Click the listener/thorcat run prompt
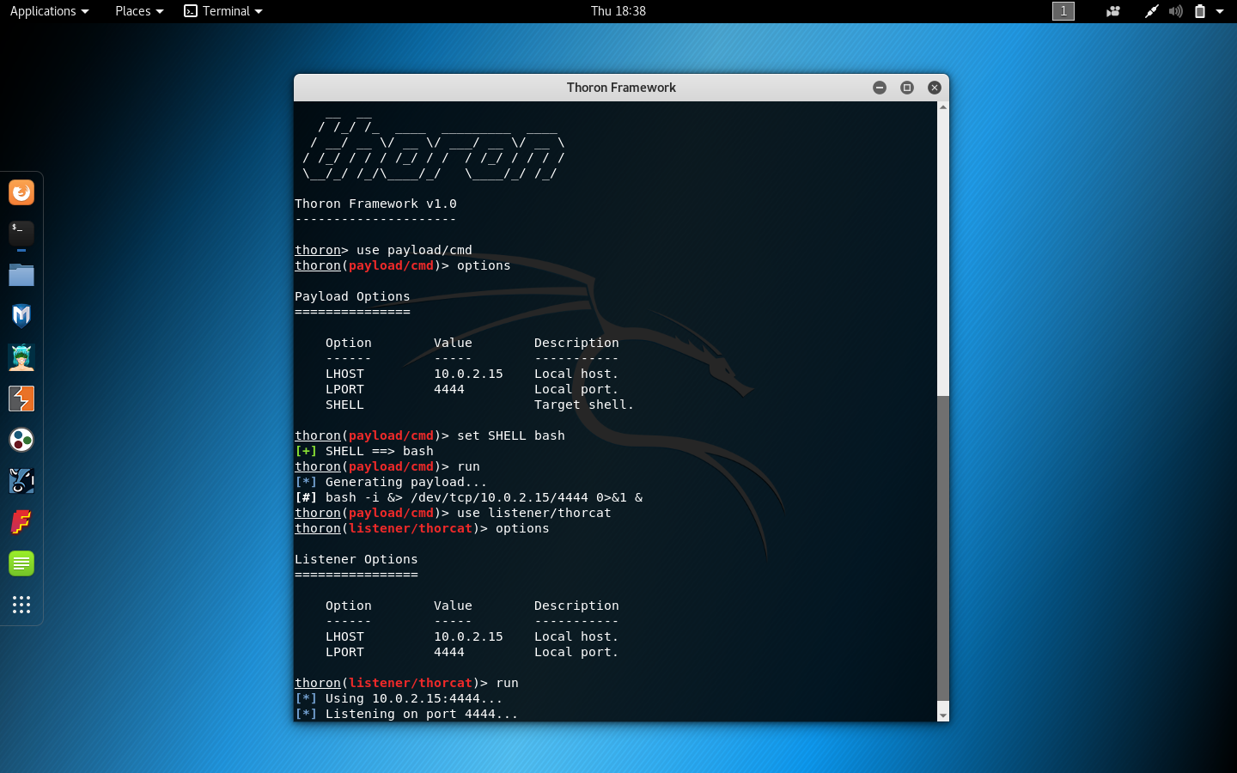1237x773 pixels. click(x=406, y=683)
